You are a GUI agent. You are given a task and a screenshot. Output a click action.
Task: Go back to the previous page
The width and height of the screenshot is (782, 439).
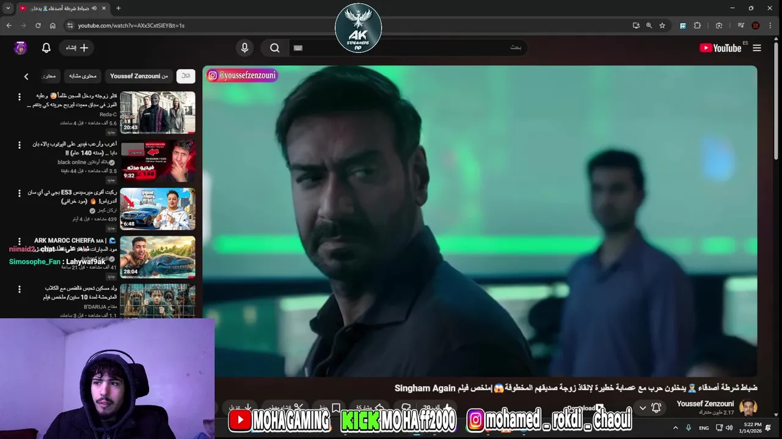[x=9, y=26]
